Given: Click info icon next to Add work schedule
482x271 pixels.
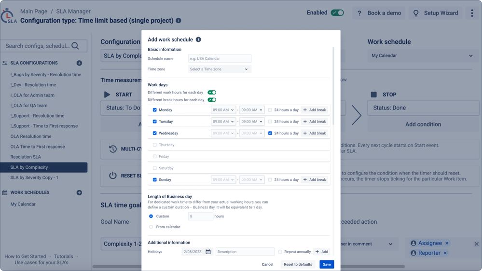Looking at the screenshot, I should 198,40.
